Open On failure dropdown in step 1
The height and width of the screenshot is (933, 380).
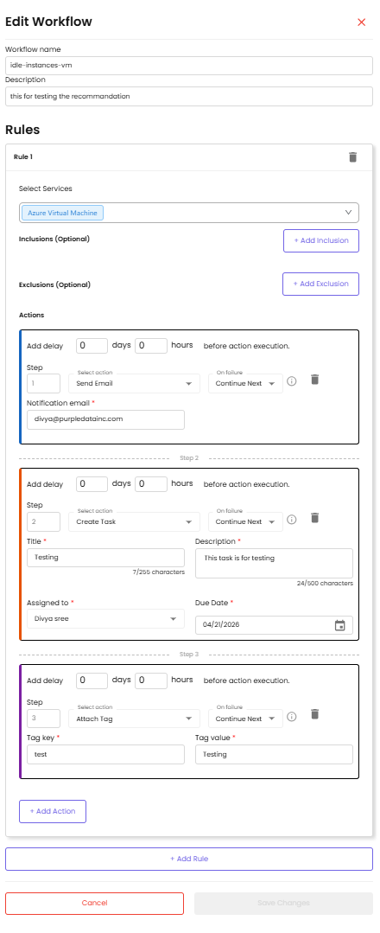pos(245,383)
